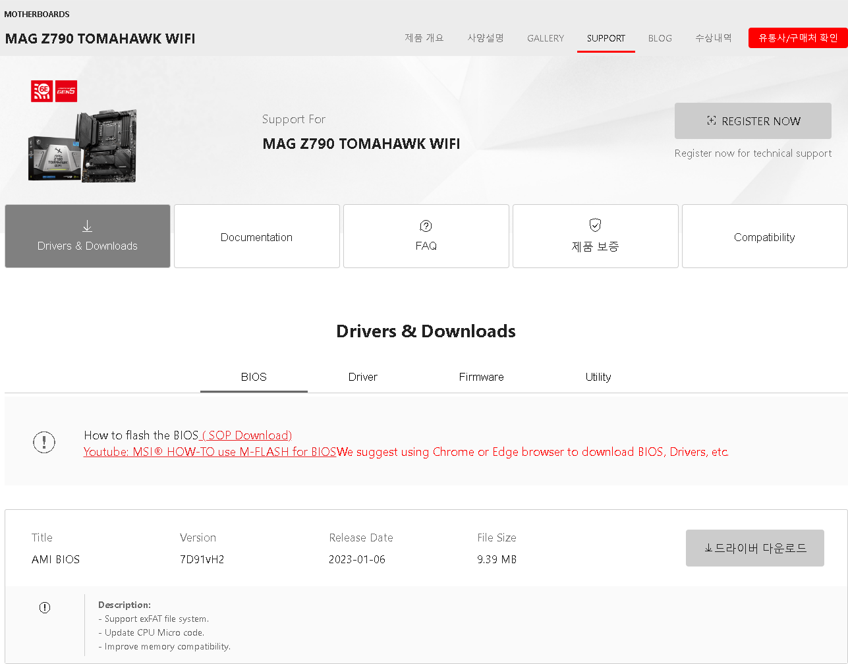Open the Compatibility tile

pyautogui.click(x=765, y=236)
